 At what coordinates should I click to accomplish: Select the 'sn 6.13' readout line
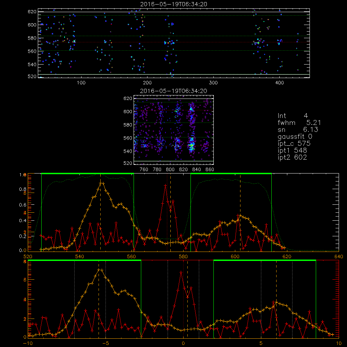pyautogui.click(x=298, y=129)
